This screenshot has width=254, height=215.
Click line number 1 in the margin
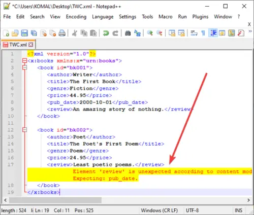pyautogui.click(x=12, y=54)
